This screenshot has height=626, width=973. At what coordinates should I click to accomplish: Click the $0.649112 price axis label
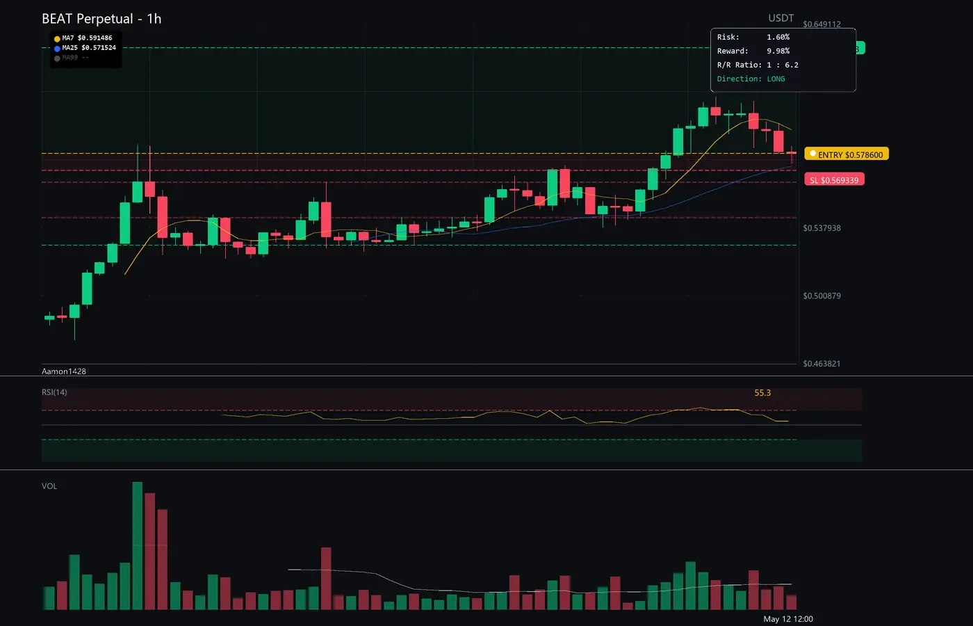click(x=821, y=24)
